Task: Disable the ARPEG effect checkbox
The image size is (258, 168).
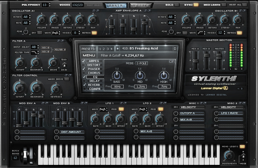Action: (84, 61)
